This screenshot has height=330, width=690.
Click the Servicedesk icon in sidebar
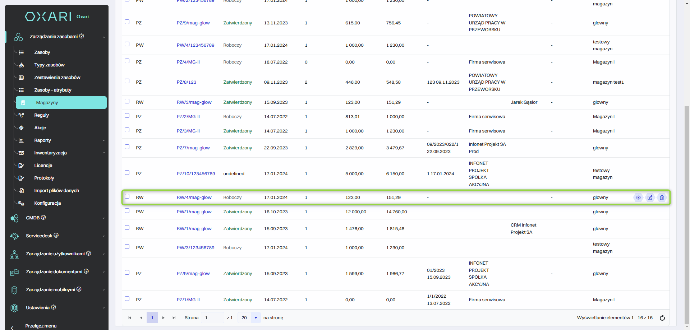click(x=14, y=236)
